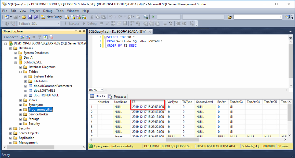295x158 pixels.
Task: Expand the dbo.LOGTABLE table node
Action: (26, 91)
